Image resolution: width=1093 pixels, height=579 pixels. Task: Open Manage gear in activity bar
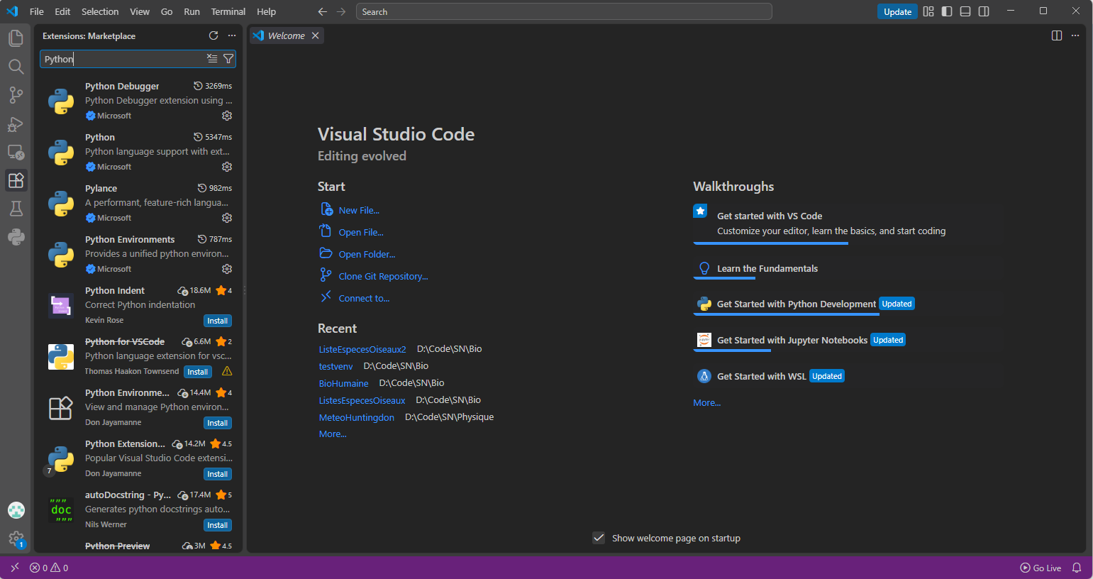16,539
